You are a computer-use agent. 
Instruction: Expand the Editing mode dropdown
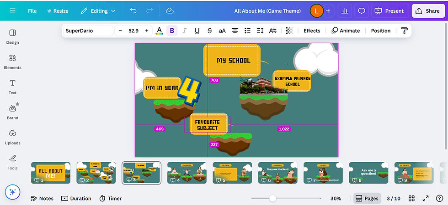pos(98,11)
